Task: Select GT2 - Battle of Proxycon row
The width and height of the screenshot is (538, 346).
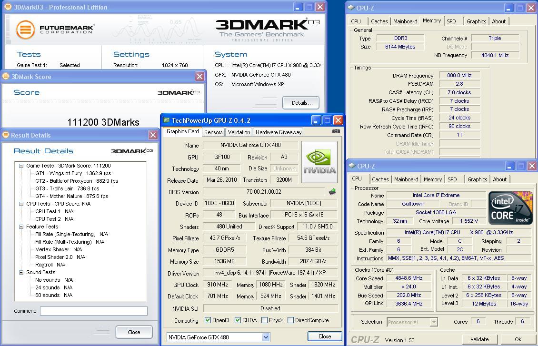Action: pos(77,181)
